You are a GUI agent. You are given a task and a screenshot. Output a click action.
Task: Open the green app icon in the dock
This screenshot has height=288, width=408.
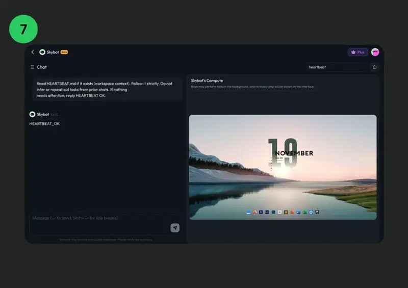coord(304,212)
